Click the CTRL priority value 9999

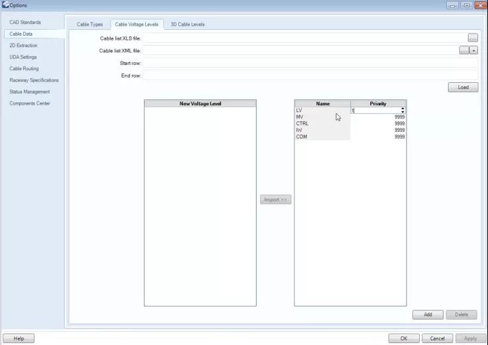(399, 123)
